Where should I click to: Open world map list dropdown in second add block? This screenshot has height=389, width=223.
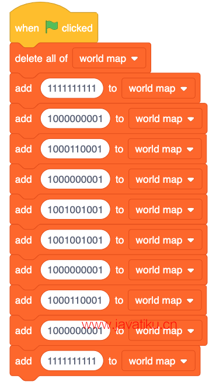pos(165,119)
